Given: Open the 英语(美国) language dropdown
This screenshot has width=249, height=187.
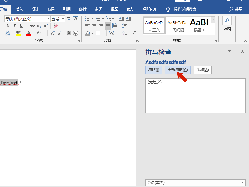Looking at the screenshot, I should (x=195, y=183).
